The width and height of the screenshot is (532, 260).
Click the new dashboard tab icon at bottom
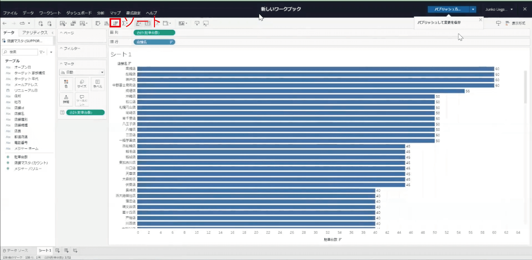[x=66, y=251]
